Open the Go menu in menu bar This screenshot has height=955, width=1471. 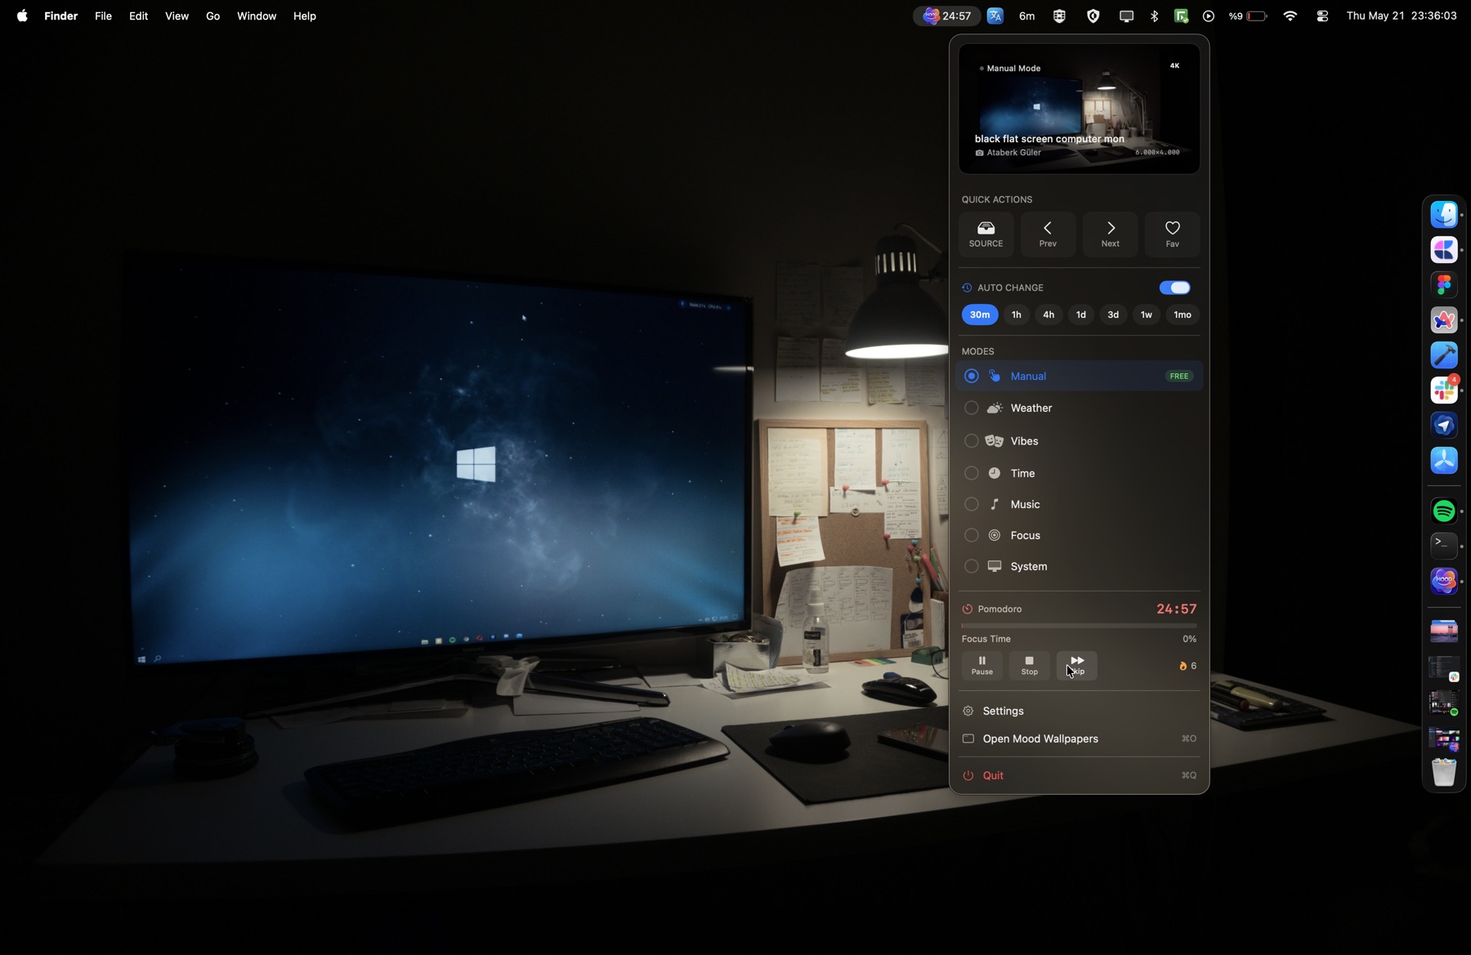pyautogui.click(x=212, y=16)
